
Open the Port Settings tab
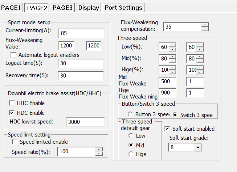tap(123, 7)
